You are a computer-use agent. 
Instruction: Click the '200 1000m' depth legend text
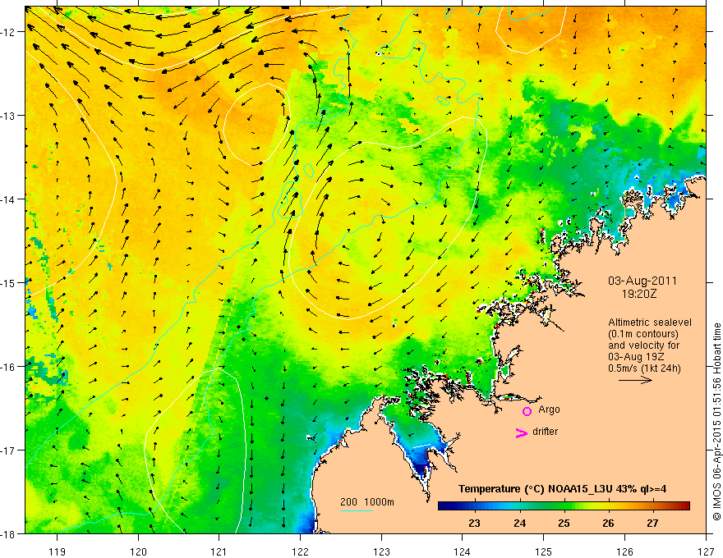pyautogui.click(x=367, y=502)
